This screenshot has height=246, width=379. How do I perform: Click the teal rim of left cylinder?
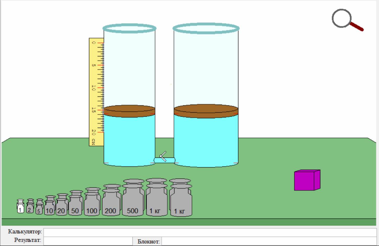[129, 28]
